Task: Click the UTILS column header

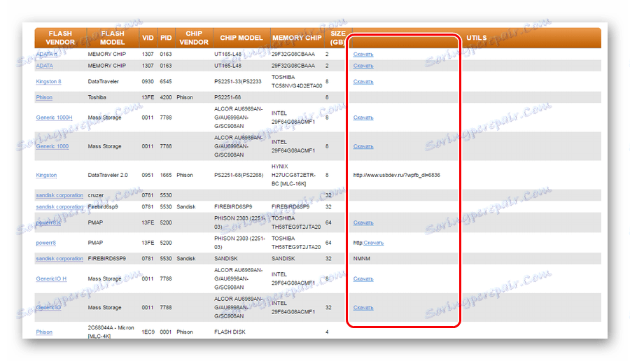Action: click(x=477, y=38)
